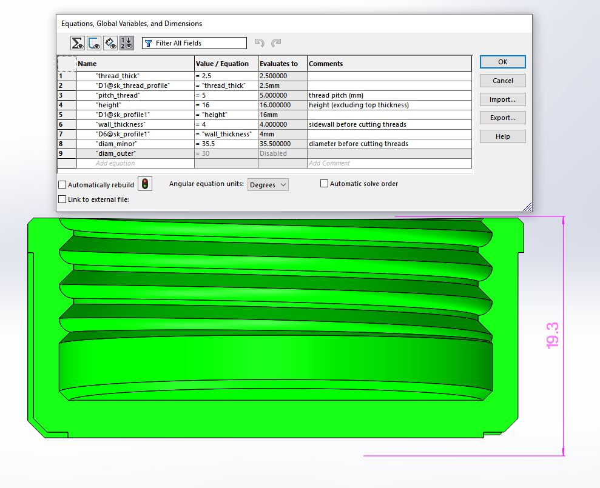The image size is (600, 488).
Task: Select the "D6@sk_profile1" name cell
Action: (x=135, y=134)
